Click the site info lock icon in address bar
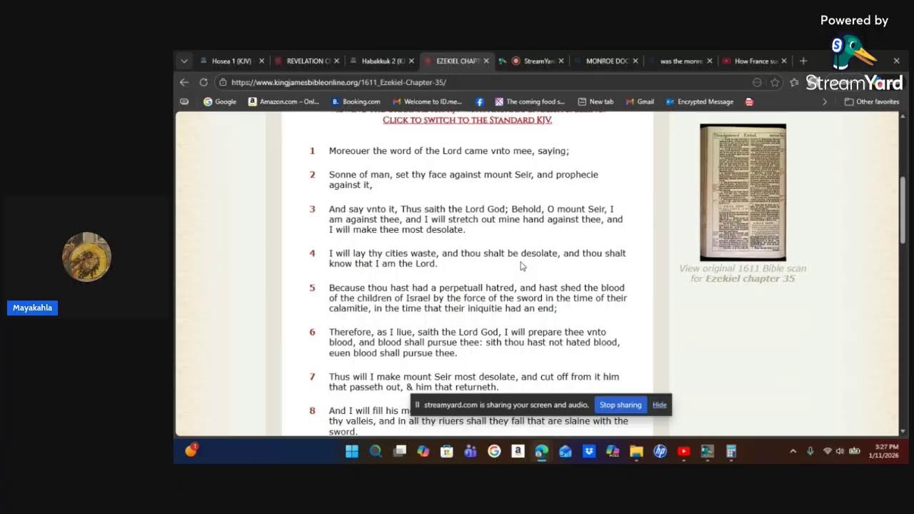This screenshot has width=914, height=514. [224, 82]
